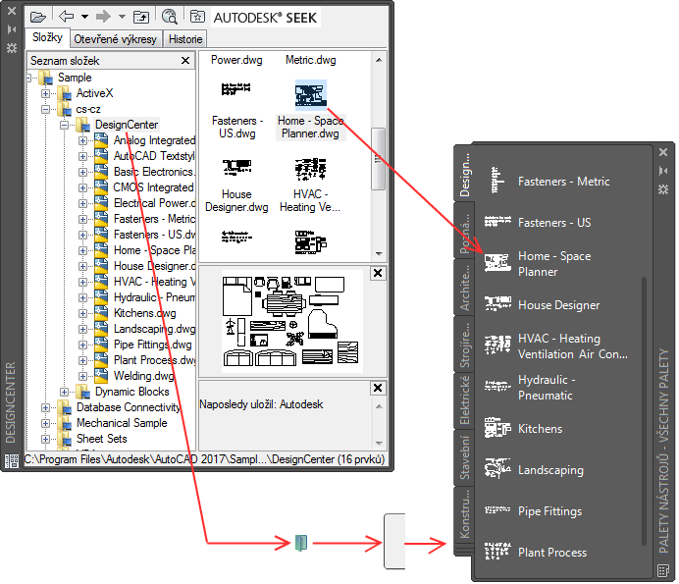This screenshot has height=584, width=679.
Task: Click the content area scrollbar thumb
Action: [x=379, y=159]
